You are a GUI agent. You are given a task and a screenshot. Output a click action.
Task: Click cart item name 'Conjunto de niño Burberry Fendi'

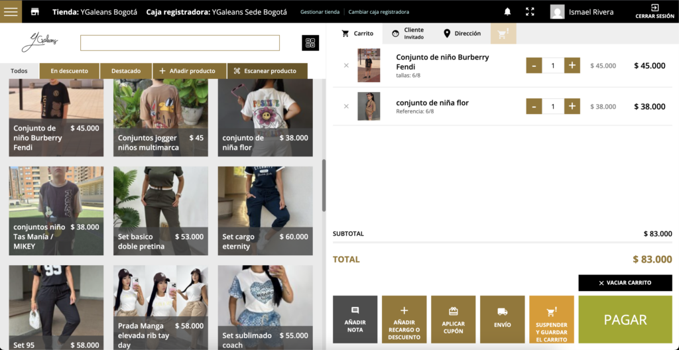click(442, 62)
